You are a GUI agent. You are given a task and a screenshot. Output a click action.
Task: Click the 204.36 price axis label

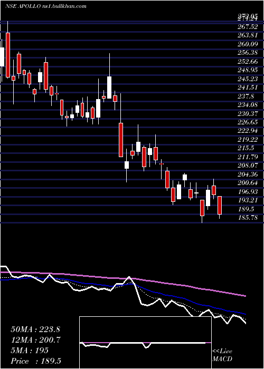248,174
